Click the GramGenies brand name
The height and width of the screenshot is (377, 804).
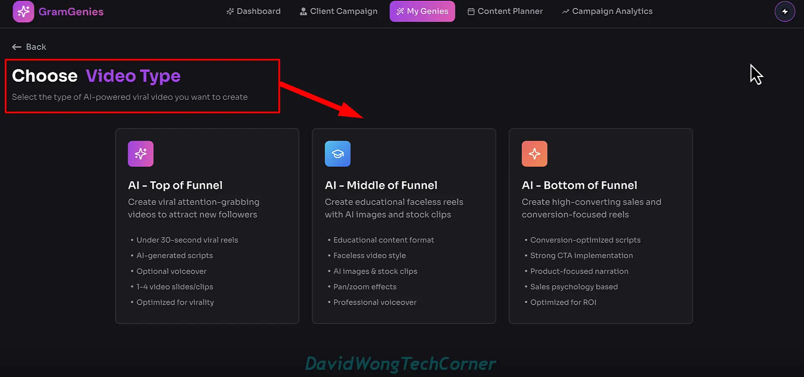coord(71,12)
